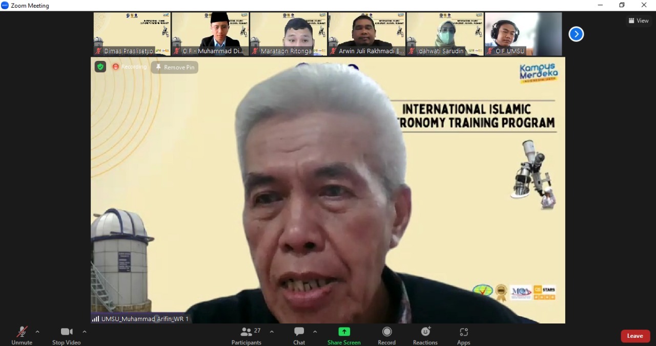
Task: Select the OIF UMSU video thumbnail
Action: (523, 34)
